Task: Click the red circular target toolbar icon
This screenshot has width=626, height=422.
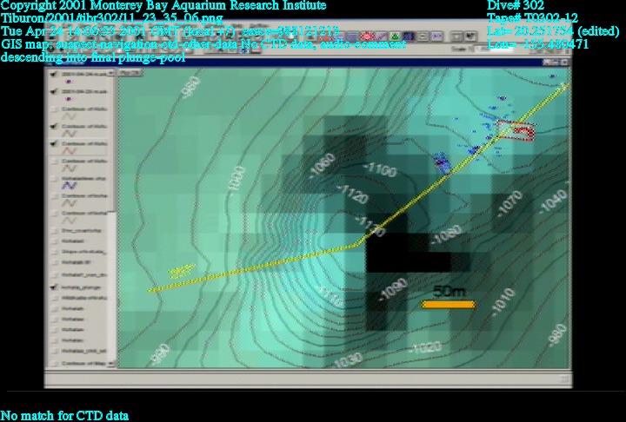Action: (367, 37)
